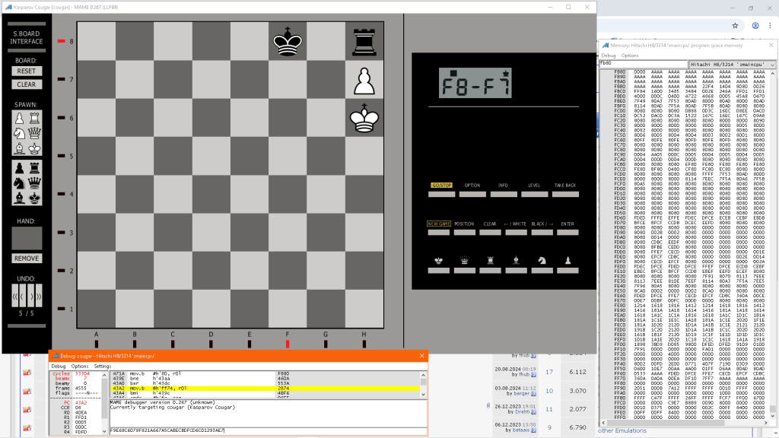Step back one move in undo history
The height and width of the screenshot is (438, 779).
23,296
